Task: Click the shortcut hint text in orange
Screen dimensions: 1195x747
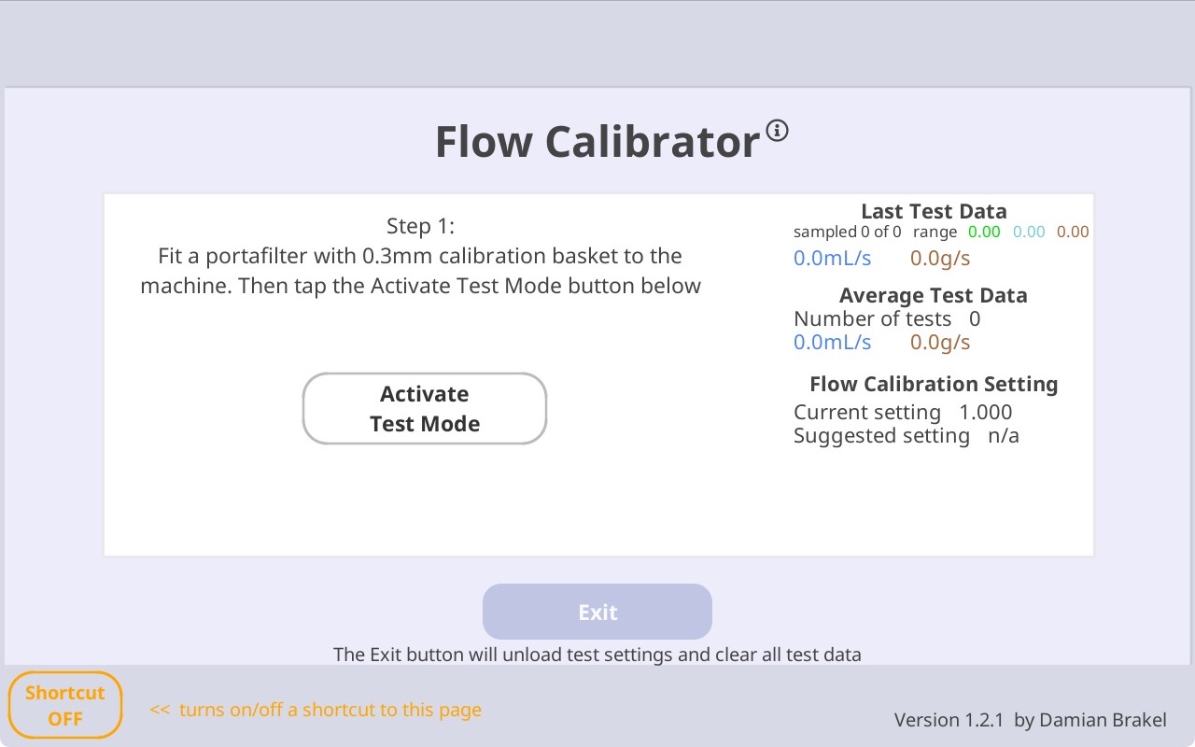Action: pyautogui.click(x=316, y=710)
